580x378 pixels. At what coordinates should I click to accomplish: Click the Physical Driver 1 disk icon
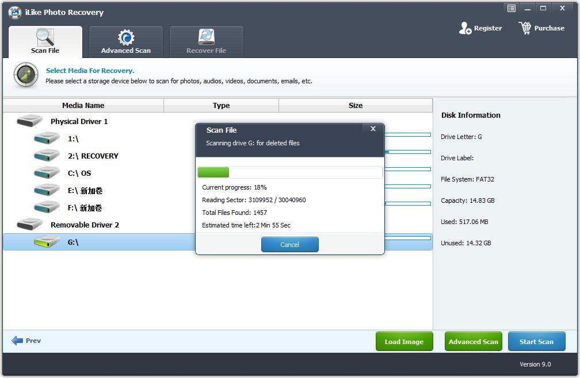[29, 121]
